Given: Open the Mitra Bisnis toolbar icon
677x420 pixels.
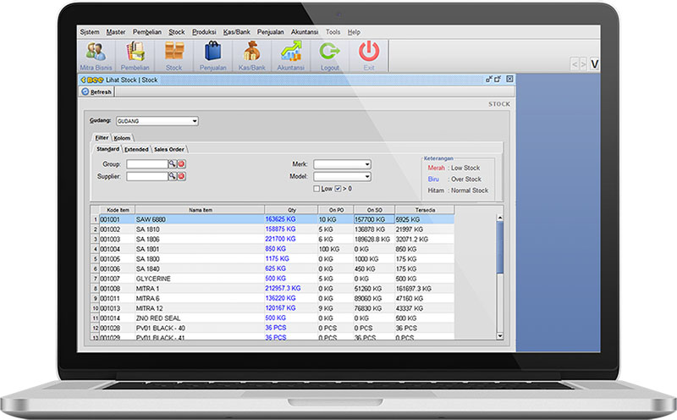Looking at the screenshot, I should point(96,54).
